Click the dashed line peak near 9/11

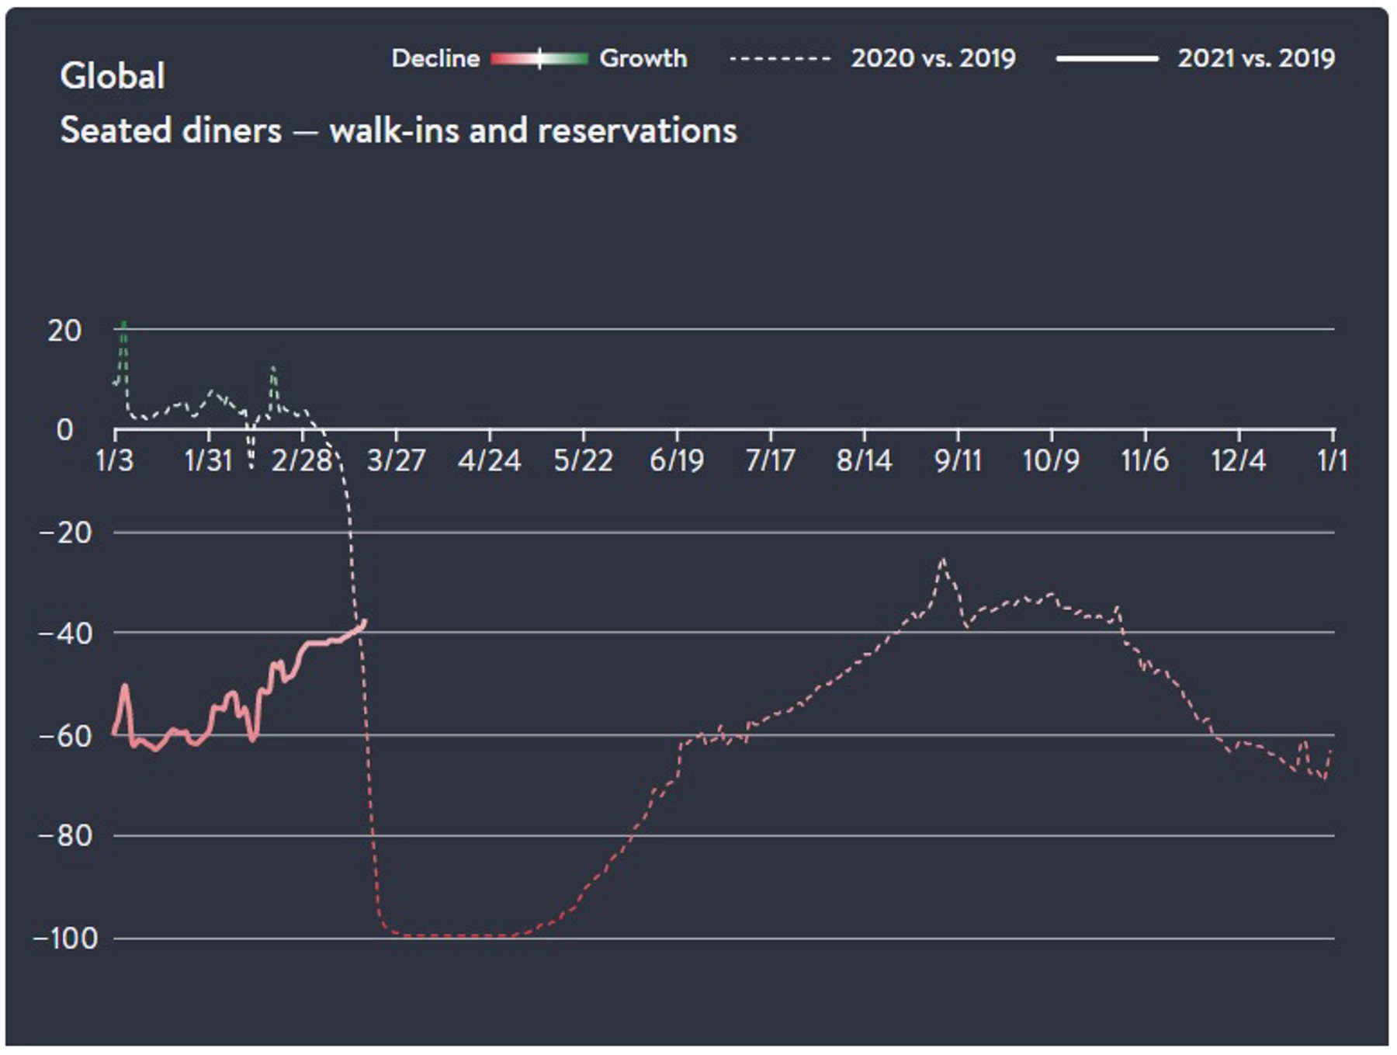[x=943, y=560]
